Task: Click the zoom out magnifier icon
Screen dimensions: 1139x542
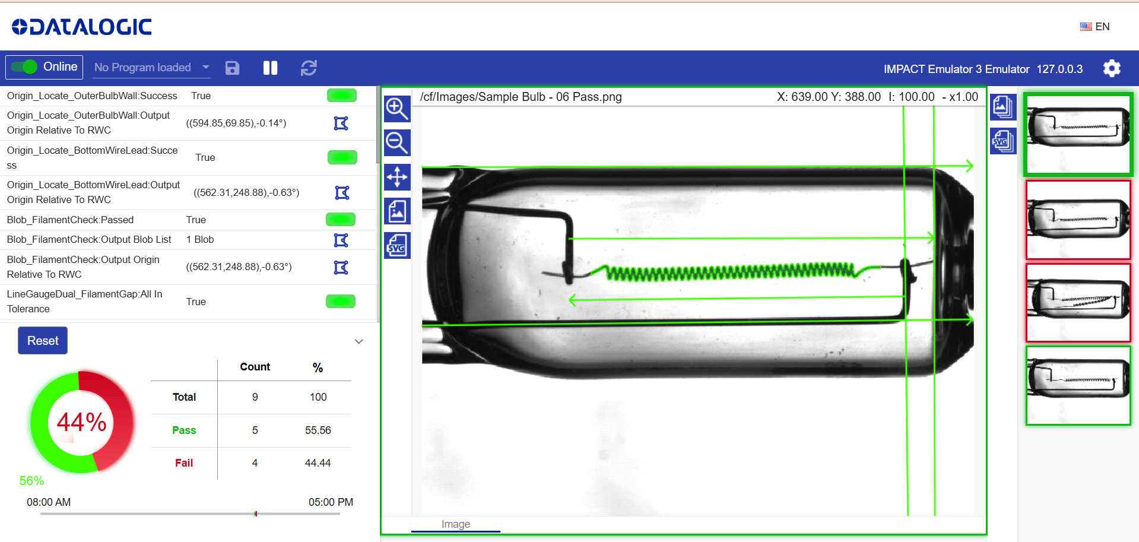Action: pos(396,142)
